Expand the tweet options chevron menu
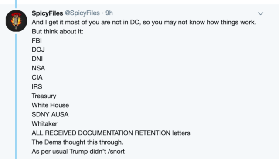This screenshot has width=279, height=159. point(261,13)
